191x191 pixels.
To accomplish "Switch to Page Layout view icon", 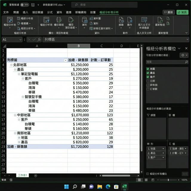I will coord(146,180).
